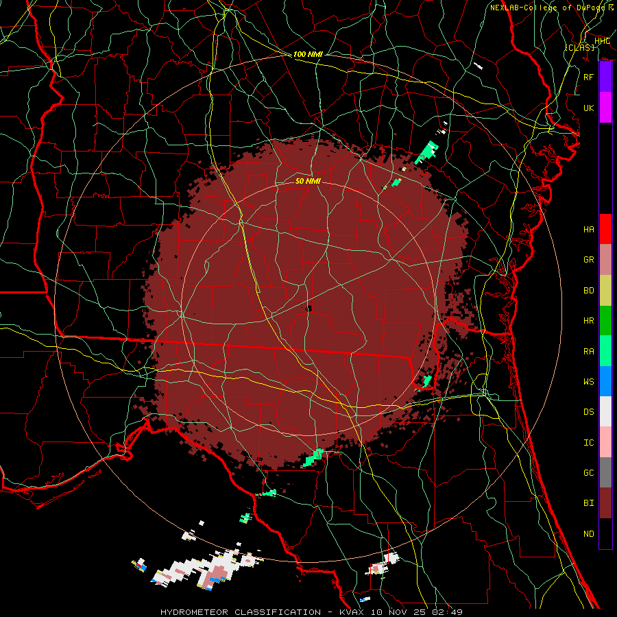Click the DS legend label
The image size is (617, 617).
tap(588, 412)
